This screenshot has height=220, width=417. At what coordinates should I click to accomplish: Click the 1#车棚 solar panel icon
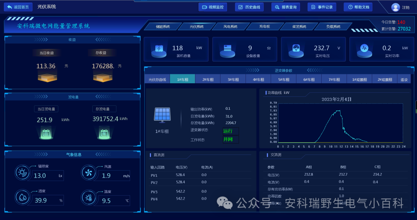(162, 115)
